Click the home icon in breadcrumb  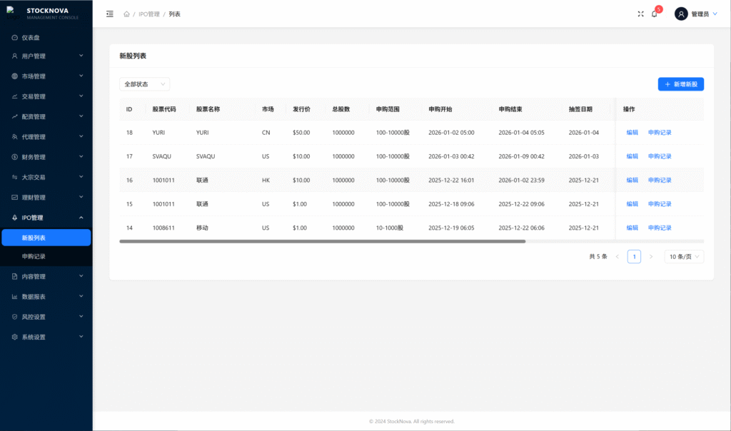(126, 14)
